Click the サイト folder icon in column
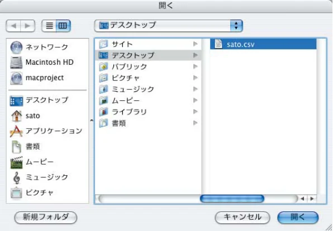 point(103,44)
